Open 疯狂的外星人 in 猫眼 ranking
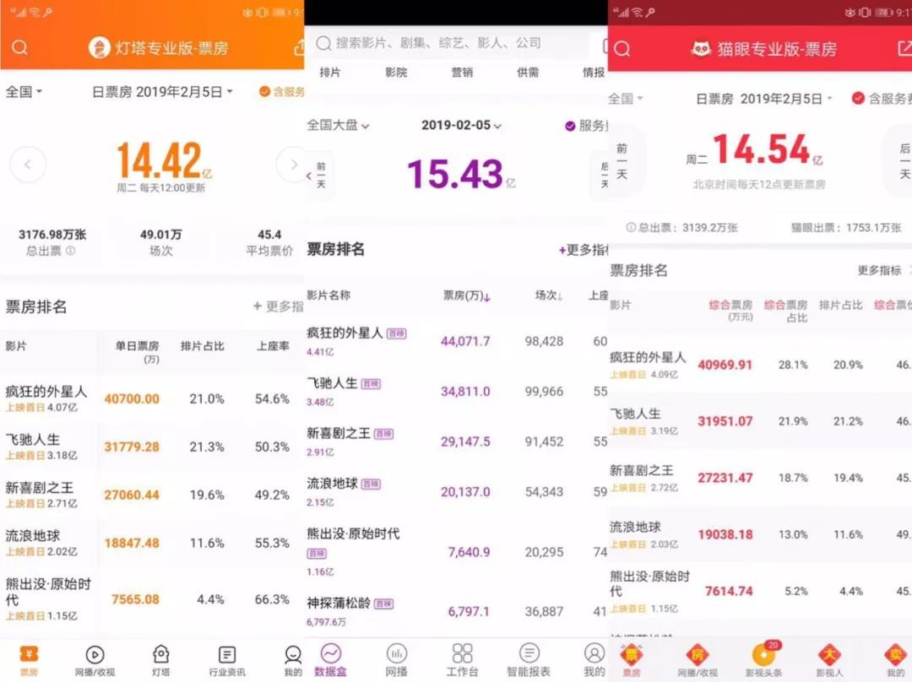 pyautogui.click(x=760, y=365)
